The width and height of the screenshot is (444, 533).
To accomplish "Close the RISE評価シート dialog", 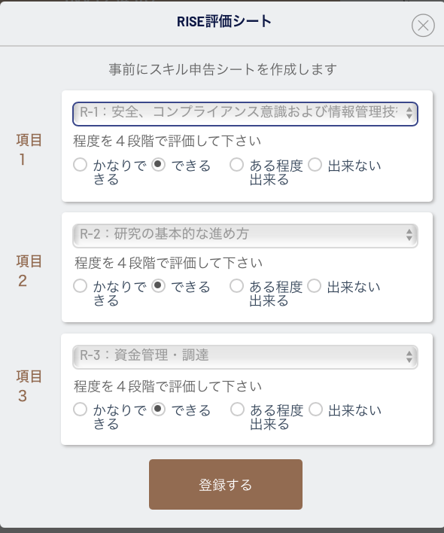I will (x=423, y=25).
